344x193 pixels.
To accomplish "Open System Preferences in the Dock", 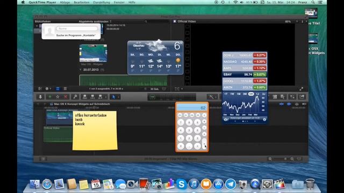I will [267, 184].
